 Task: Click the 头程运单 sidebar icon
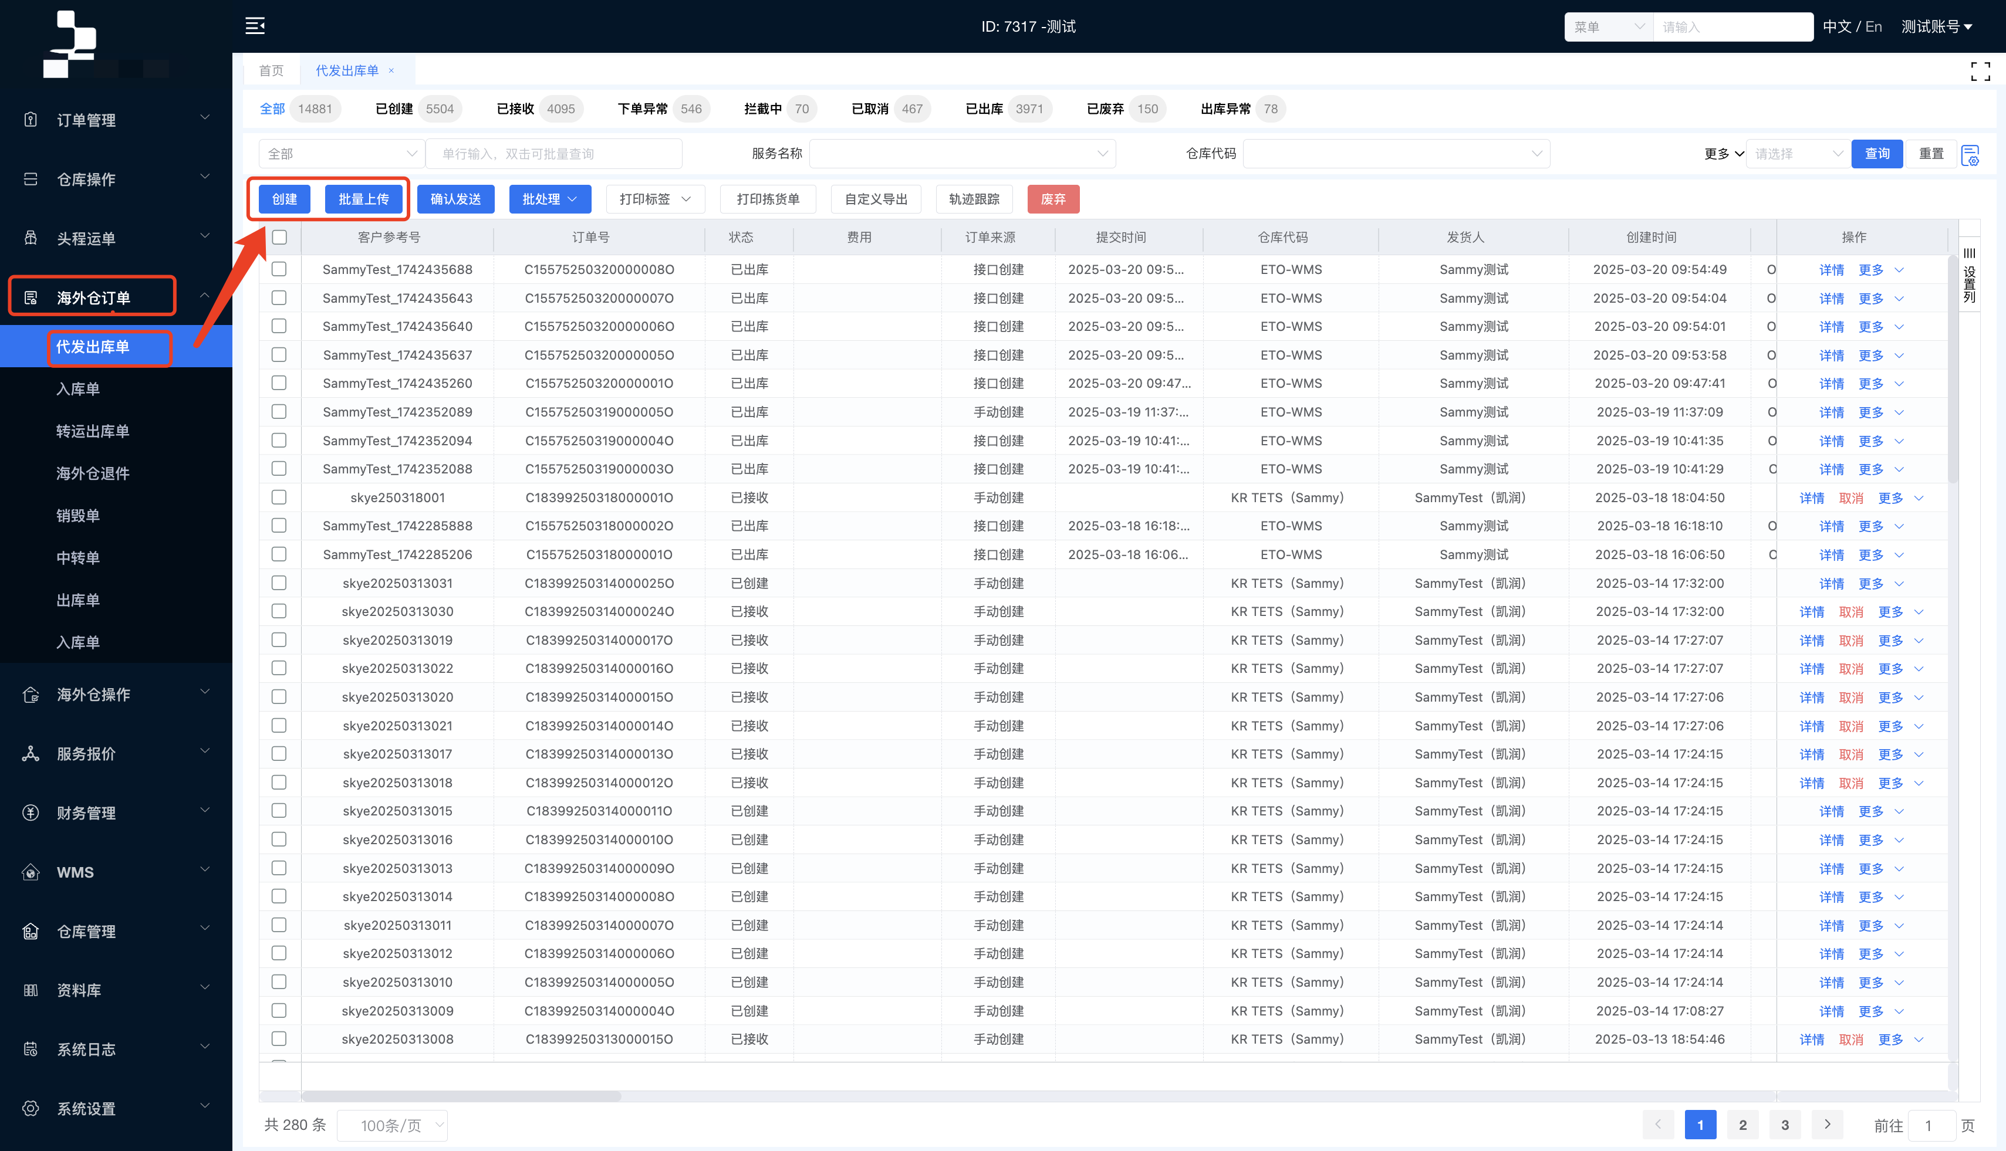point(31,237)
